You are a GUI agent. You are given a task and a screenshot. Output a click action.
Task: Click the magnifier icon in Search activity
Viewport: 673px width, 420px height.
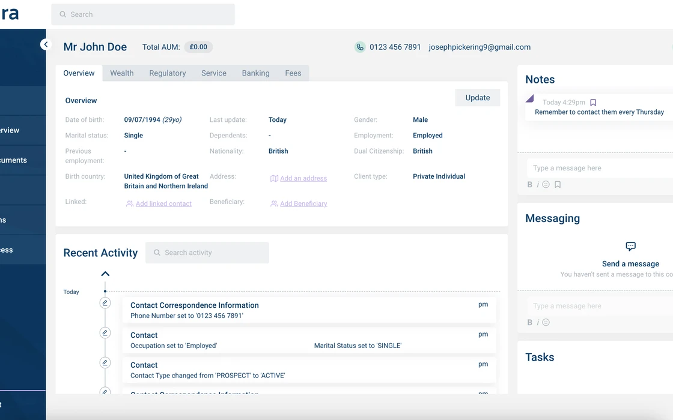pyautogui.click(x=157, y=253)
